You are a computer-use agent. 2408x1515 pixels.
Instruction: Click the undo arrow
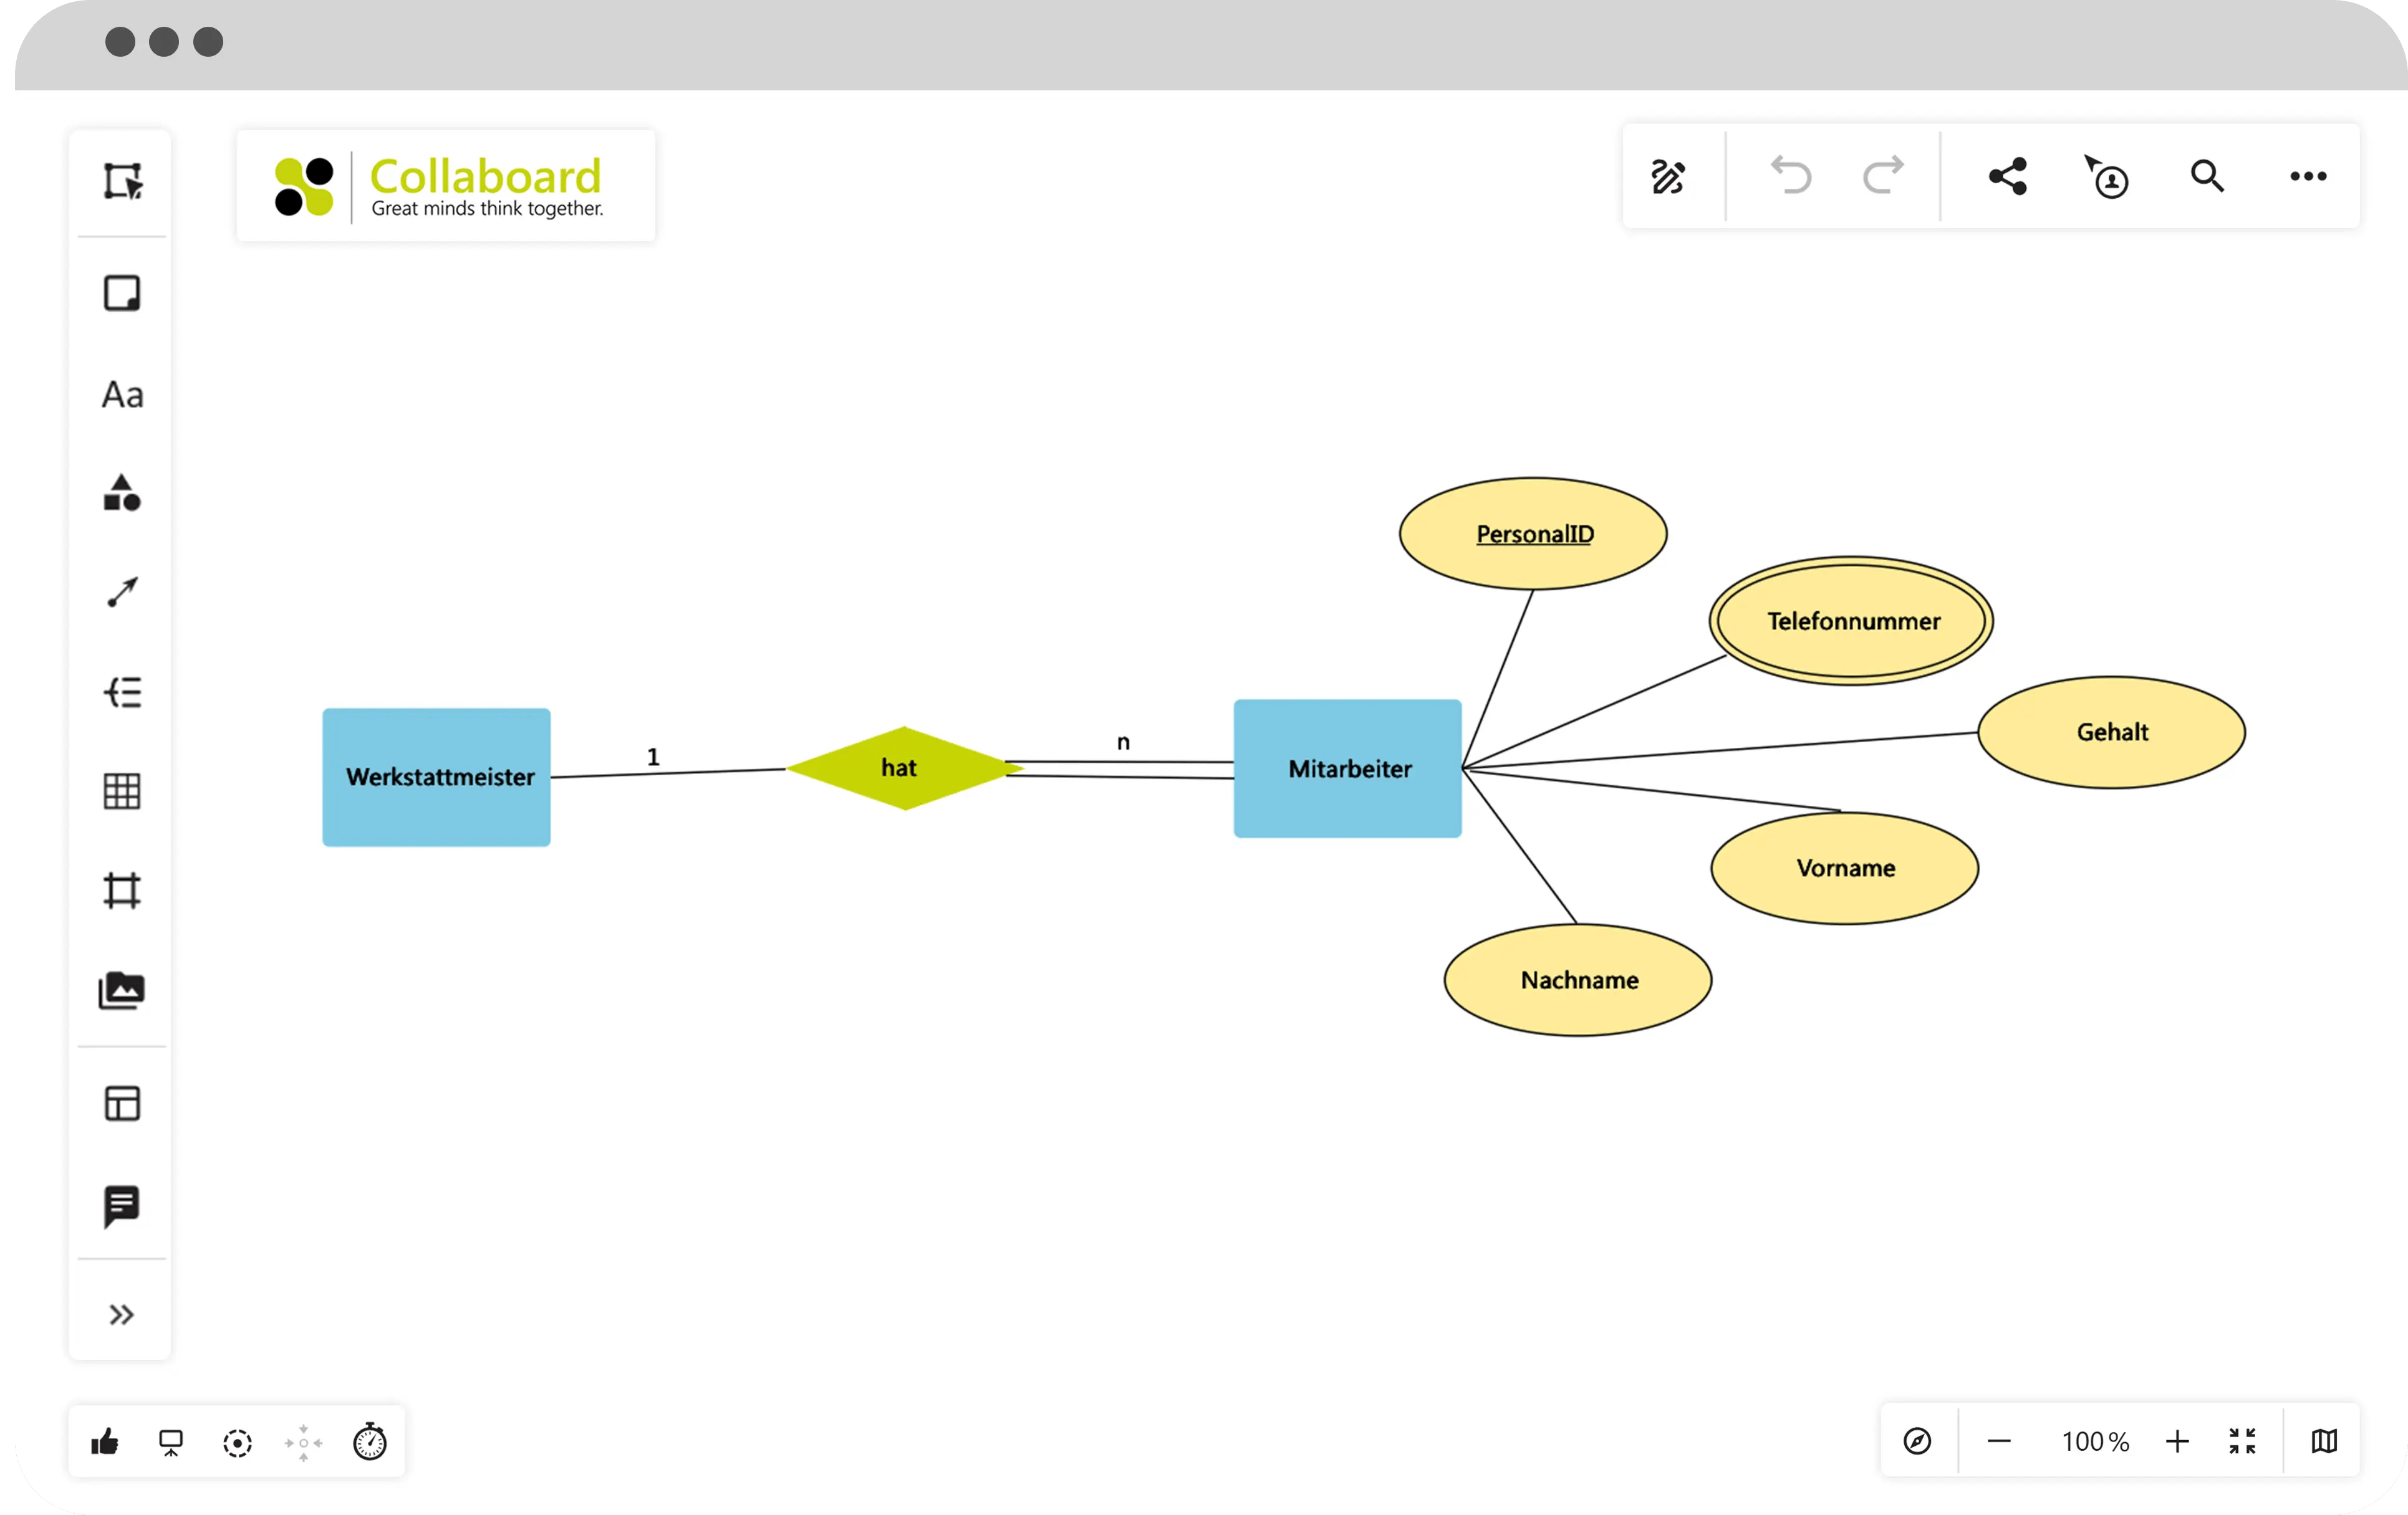1790,177
